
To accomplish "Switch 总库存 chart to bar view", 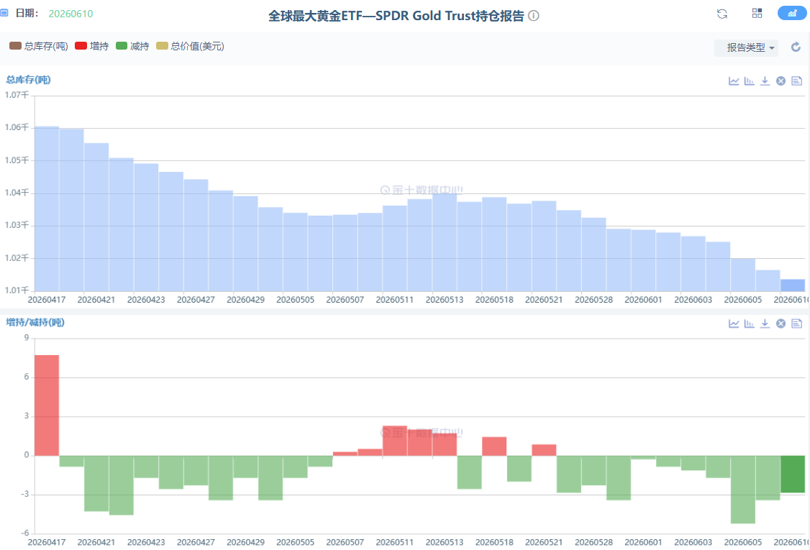I will coord(749,81).
